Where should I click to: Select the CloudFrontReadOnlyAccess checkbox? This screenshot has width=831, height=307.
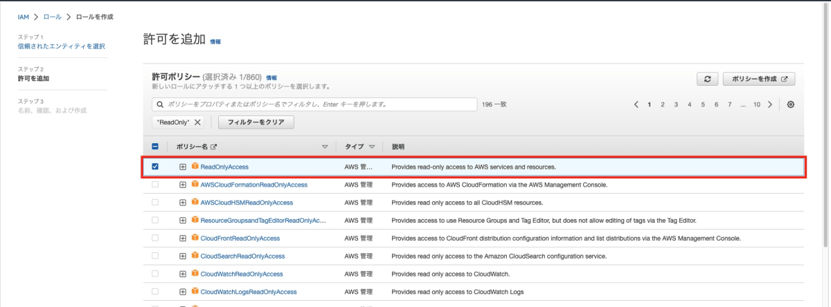[155, 238]
